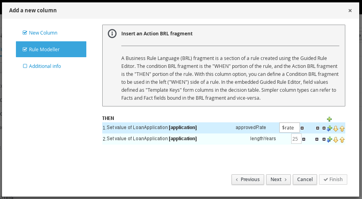Click the lengthYears value field showing 25
This screenshot has width=362, height=199.
pyautogui.click(x=296, y=139)
